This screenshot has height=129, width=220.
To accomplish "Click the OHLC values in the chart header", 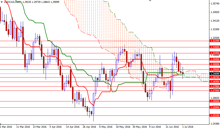I will 43,2.
